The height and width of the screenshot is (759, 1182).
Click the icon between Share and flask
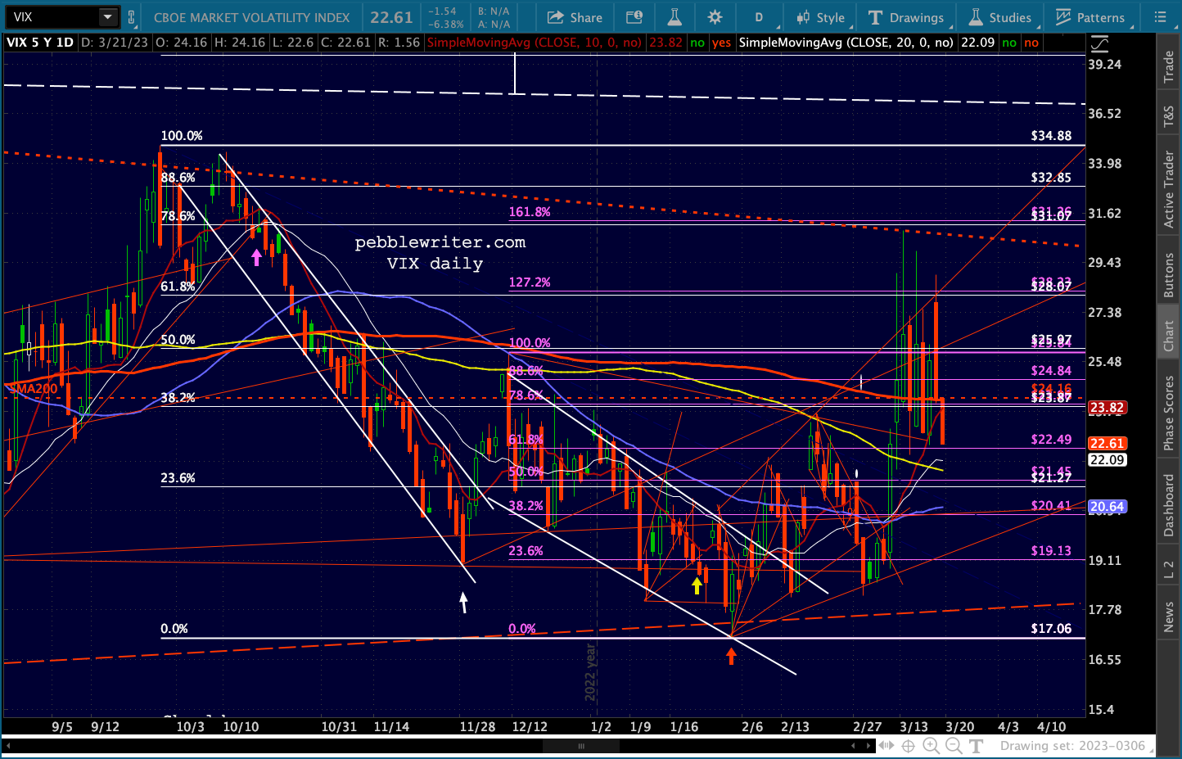click(634, 17)
